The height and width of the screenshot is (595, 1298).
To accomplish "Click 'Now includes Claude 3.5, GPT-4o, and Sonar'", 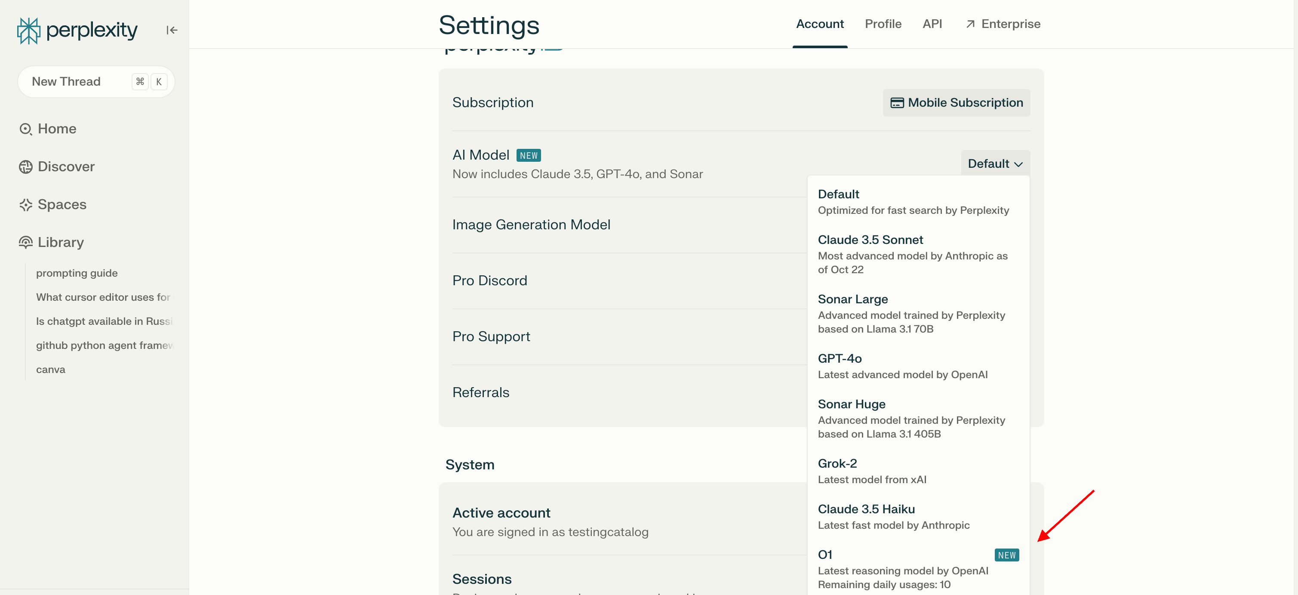I will point(578,174).
